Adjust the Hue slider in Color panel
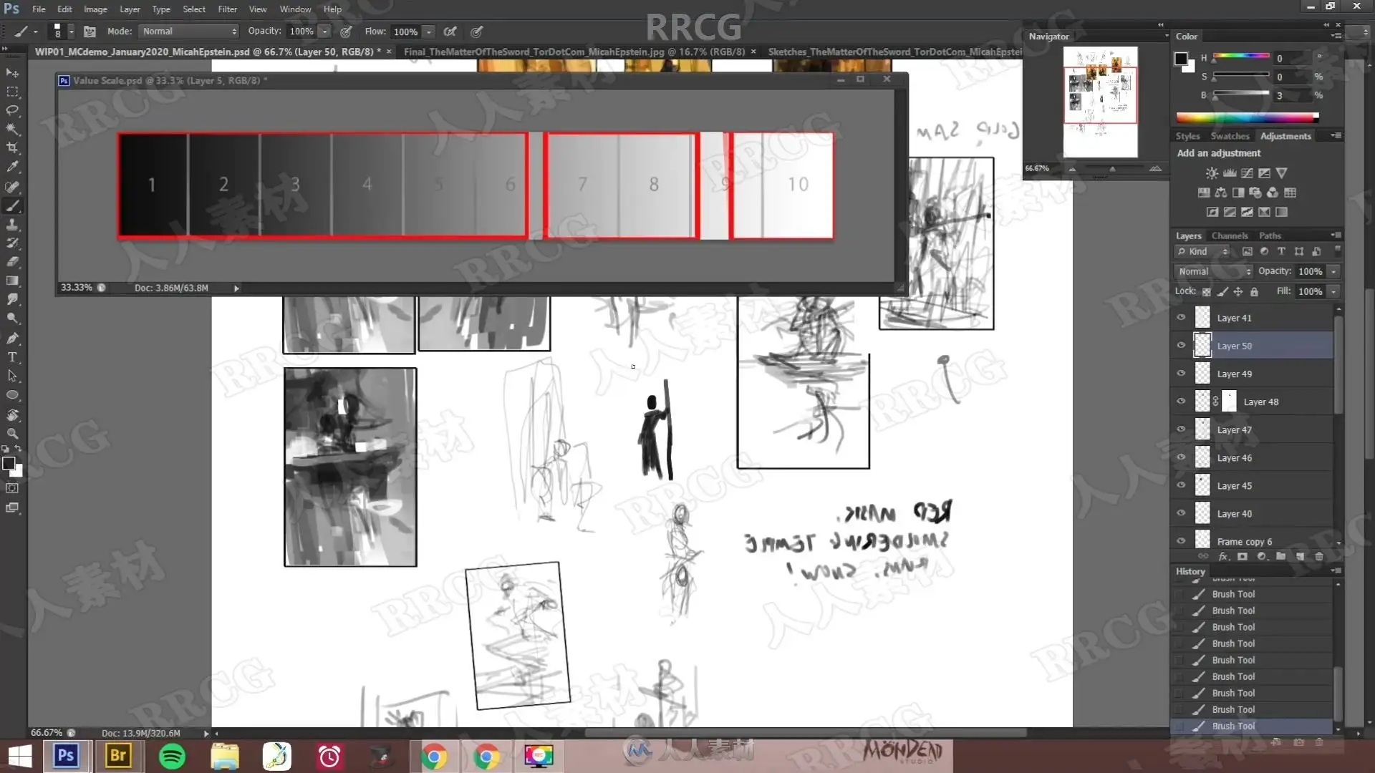The width and height of the screenshot is (1375, 773). pyautogui.click(x=1241, y=57)
